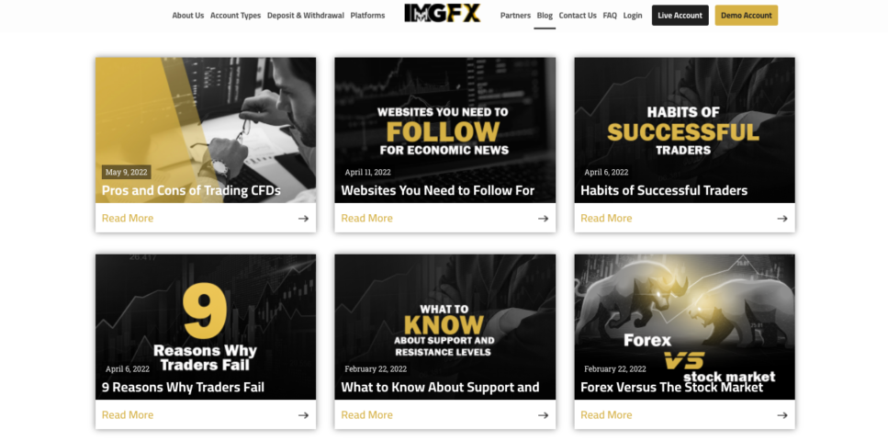This screenshot has width=888, height=441.
Task: Open the Habits of Successful Traders thumbnail
Action: point(685,130)
